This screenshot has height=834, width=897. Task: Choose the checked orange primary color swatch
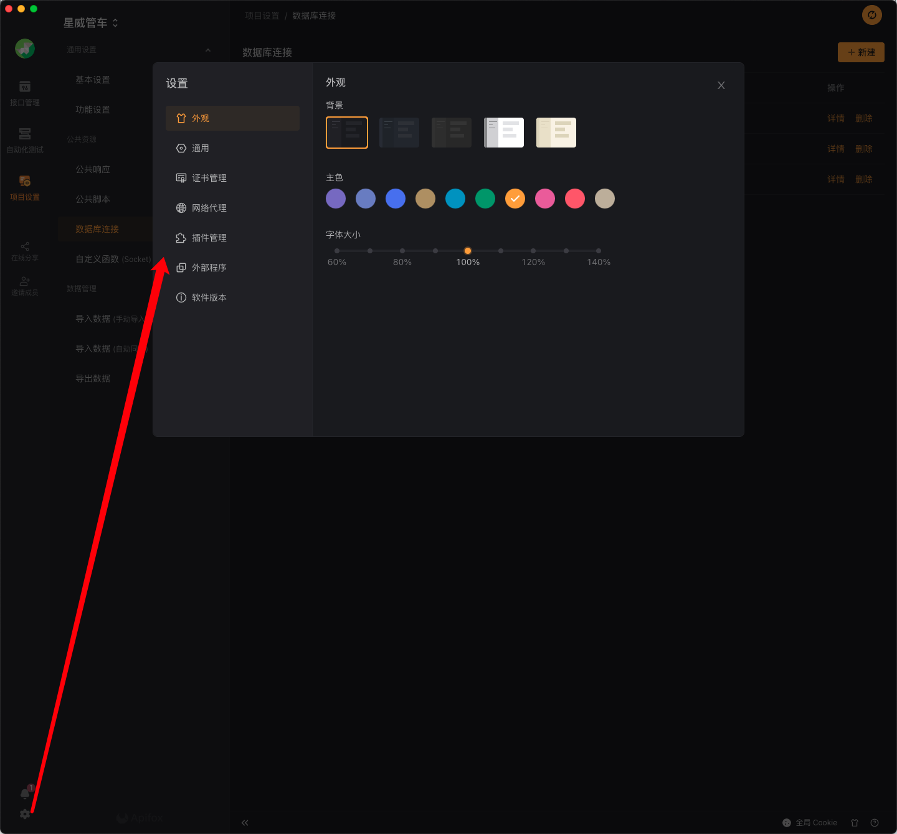(515, 199)
